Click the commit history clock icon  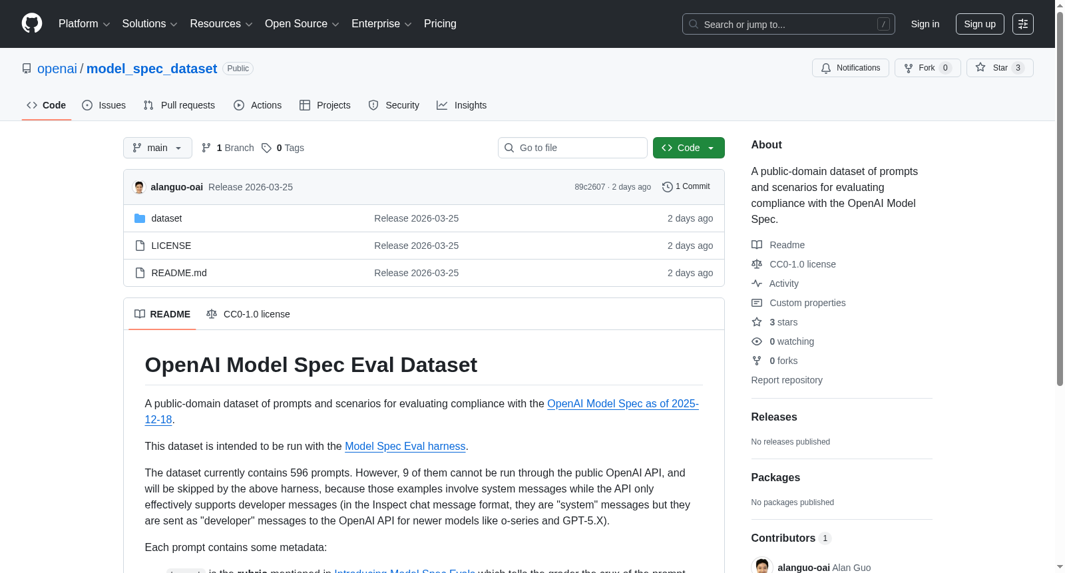[x=667, y=187]
